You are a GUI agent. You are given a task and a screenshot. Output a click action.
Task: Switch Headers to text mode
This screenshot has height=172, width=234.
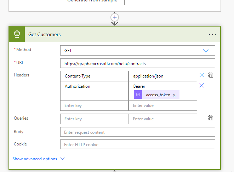pos(211,75)
